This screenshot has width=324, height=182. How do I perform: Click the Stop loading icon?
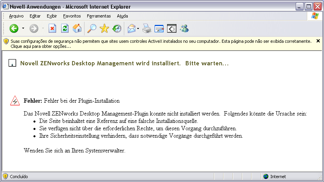tap(52, 28)
